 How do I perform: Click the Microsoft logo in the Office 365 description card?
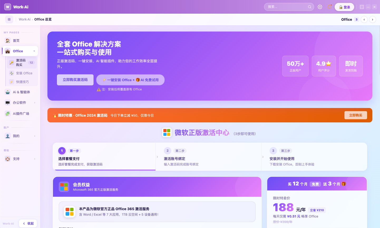[x=70, y=212]
